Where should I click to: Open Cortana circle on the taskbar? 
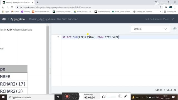pos(58,97)
